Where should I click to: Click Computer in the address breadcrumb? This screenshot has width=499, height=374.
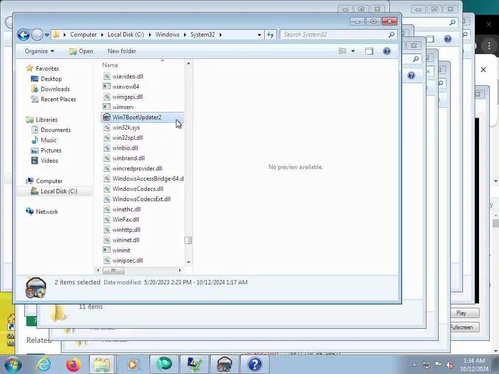click(83, 35)
